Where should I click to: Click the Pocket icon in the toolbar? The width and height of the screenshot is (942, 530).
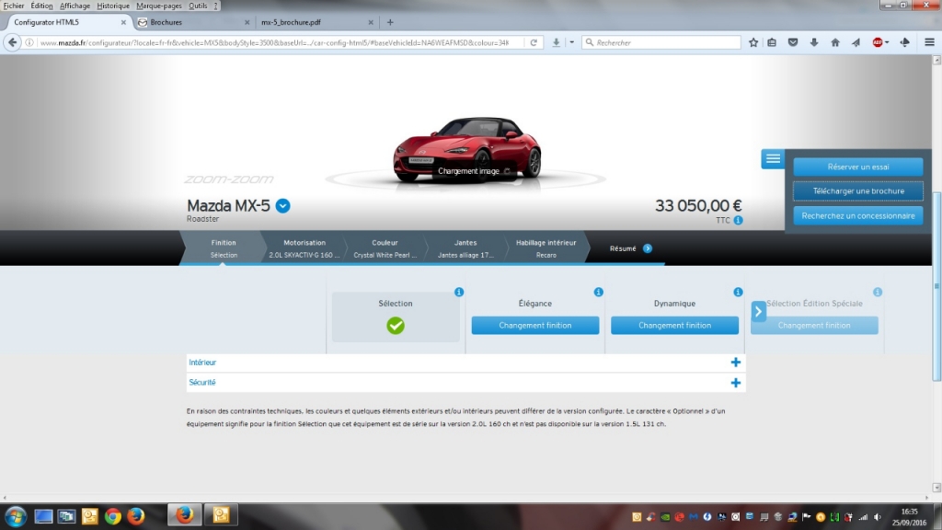(x=793, y=42)
